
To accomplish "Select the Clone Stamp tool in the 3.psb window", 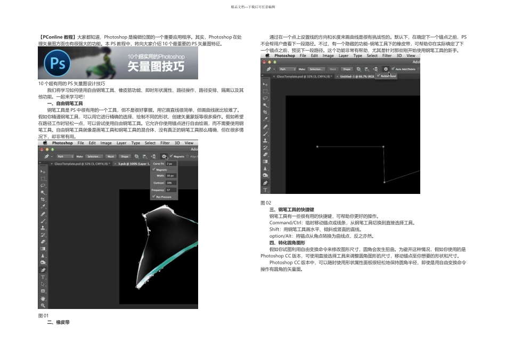I will click(x=43, y=228).
